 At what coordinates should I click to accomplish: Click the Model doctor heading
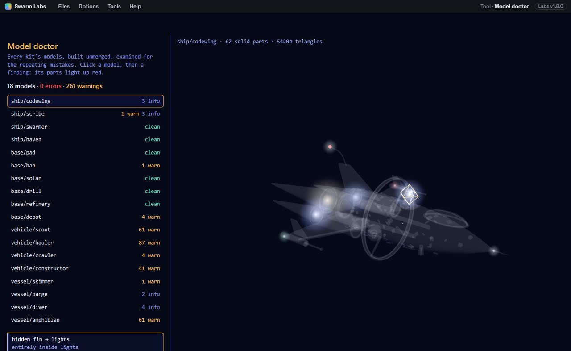(x=33, y=46)
